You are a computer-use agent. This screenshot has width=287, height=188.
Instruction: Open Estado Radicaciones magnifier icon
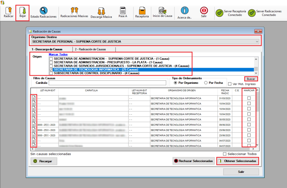pos(43,11)
